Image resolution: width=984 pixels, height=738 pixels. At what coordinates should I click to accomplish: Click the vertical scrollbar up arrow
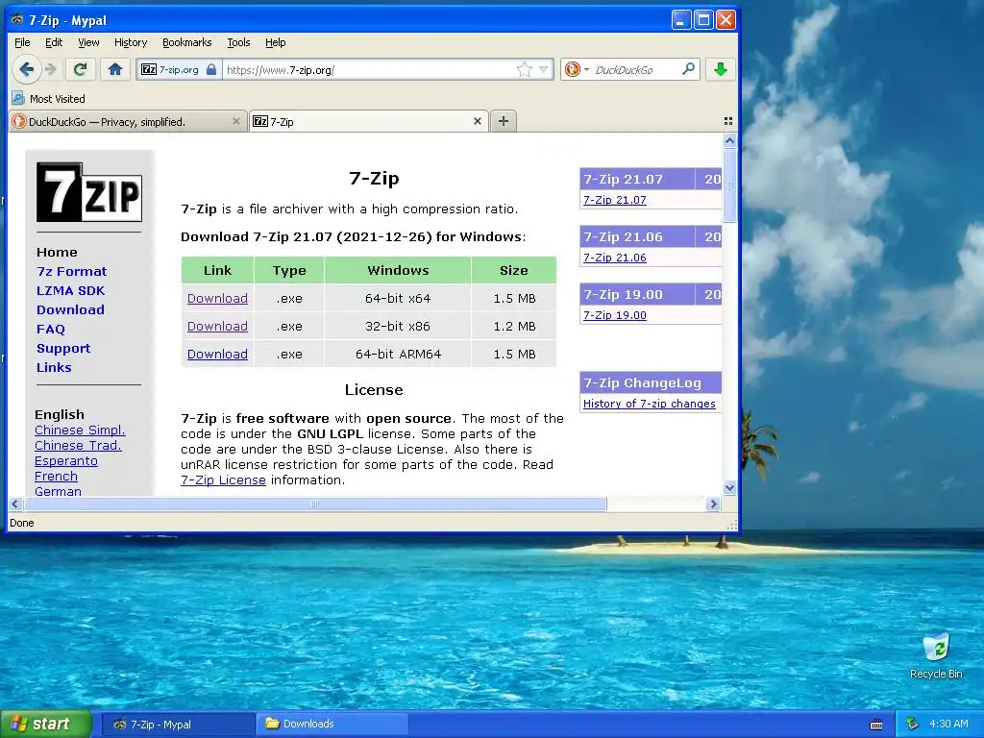pyautogui.click(x=729, y=140)
